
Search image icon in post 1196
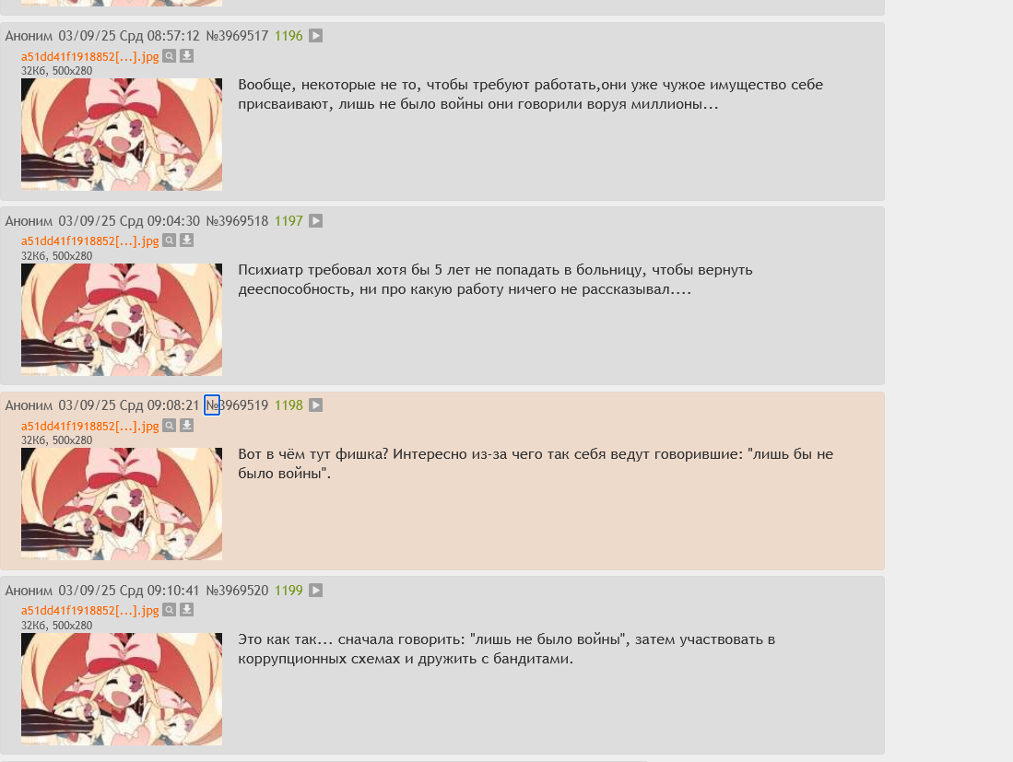tap(170, 56)
